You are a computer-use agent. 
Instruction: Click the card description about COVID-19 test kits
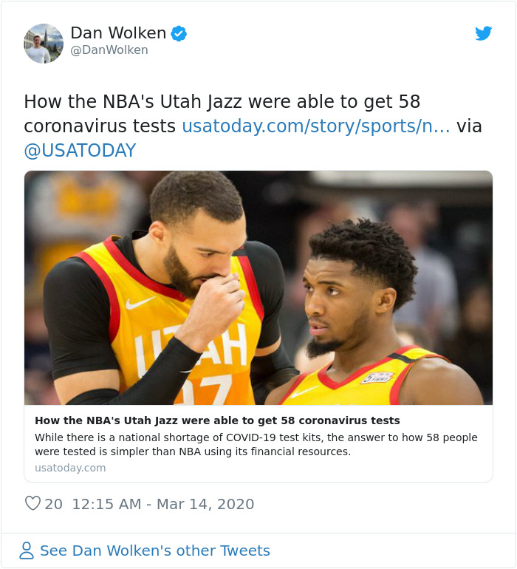coord(256,445)
